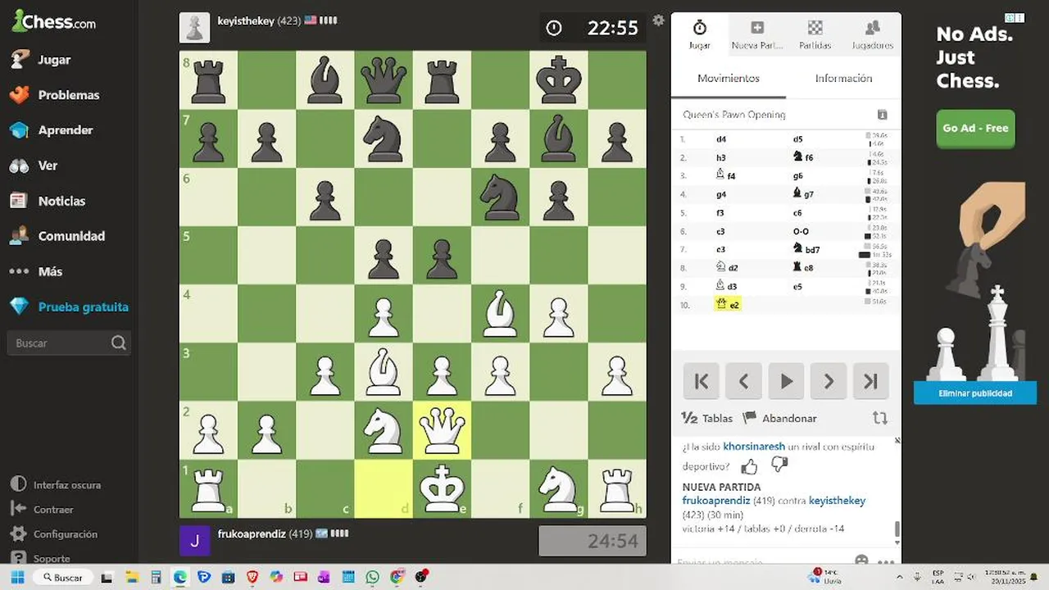Select castling move O-O in list
The height and width of the screenshot is (590, 1049).
801,232
